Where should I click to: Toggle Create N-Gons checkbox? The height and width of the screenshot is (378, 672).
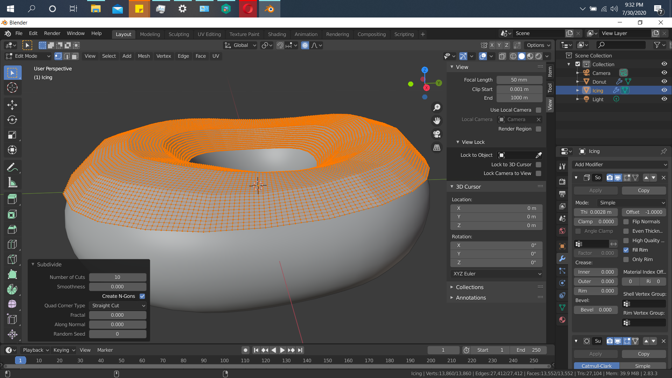142,296
